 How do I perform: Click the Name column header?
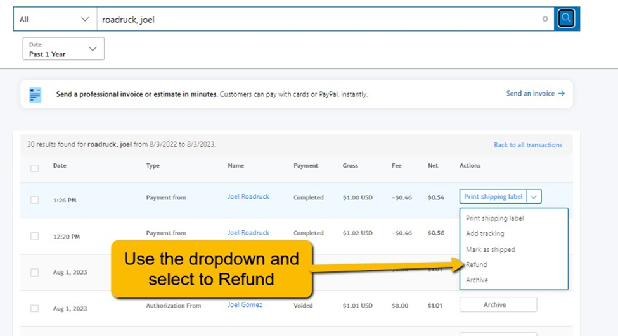point(236,166)
